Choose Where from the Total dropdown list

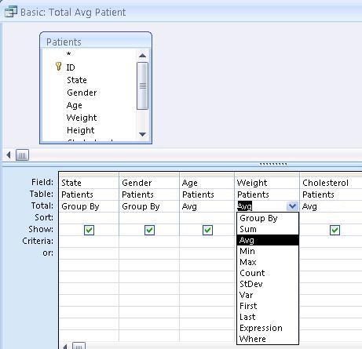point(268,339)
